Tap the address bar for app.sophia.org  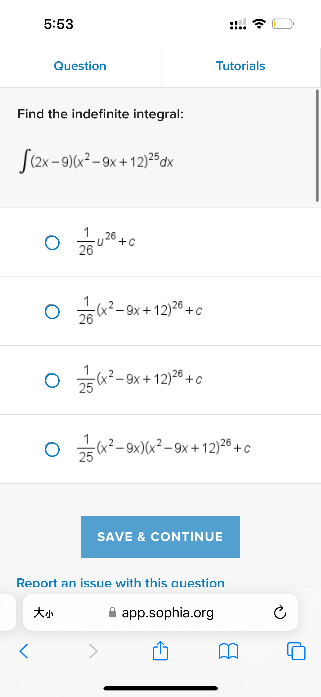click(x=168, y=612)
